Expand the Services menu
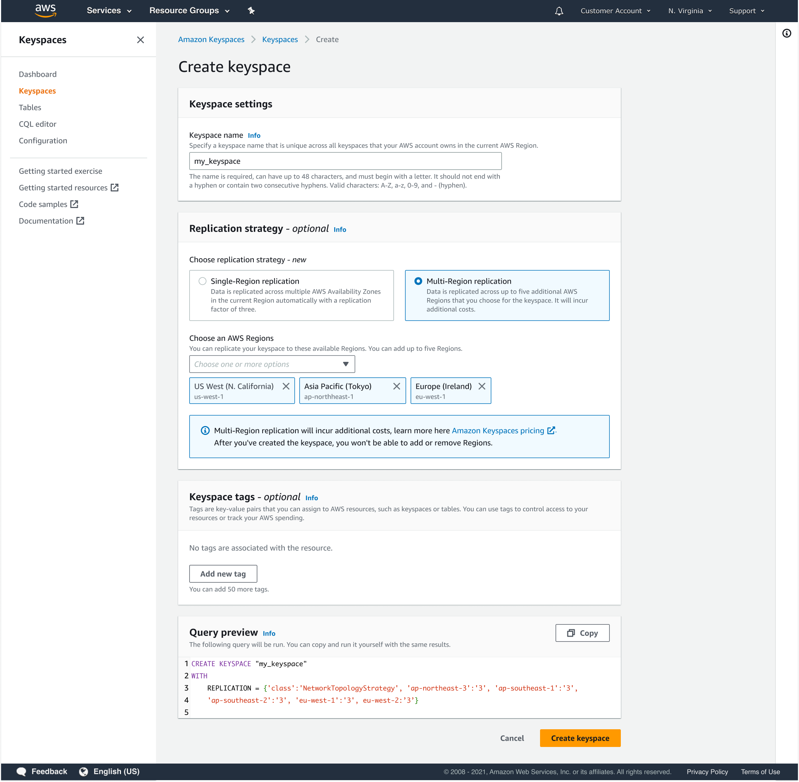The height and width of the screenshot is (782, 799). pos(109,11)
